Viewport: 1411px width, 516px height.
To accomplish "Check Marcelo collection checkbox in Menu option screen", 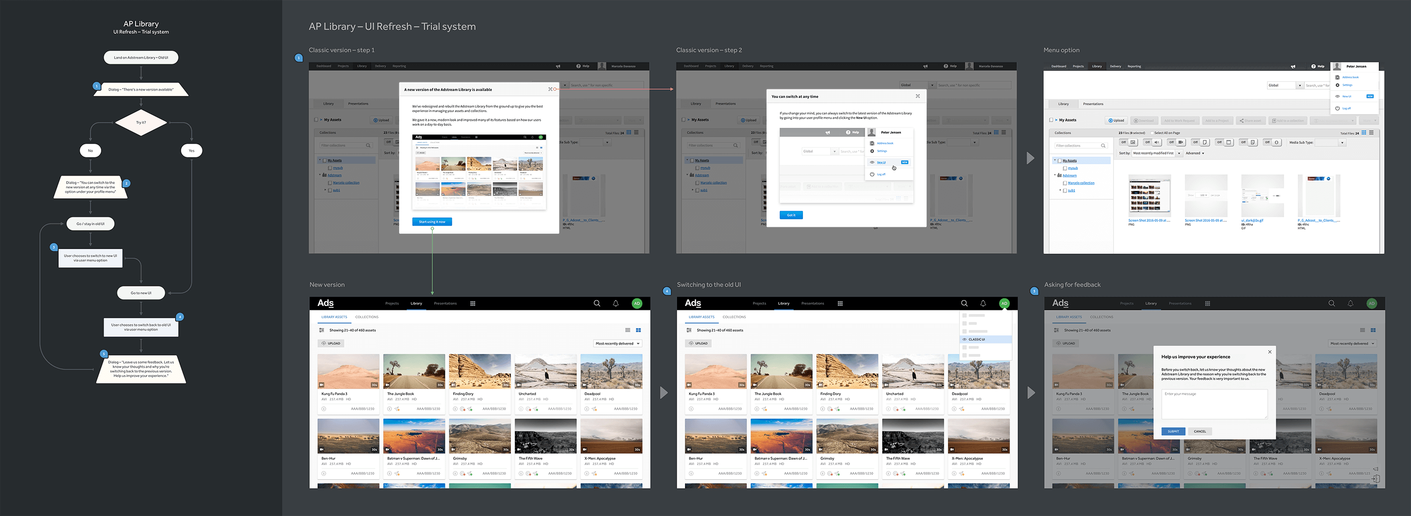I will coord(1066,183).
